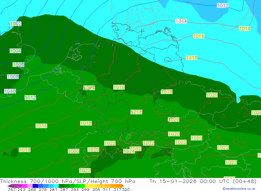Click the orange arrow at legend end
This screenshot has height=191, width=261.
[x=122, y=186]
